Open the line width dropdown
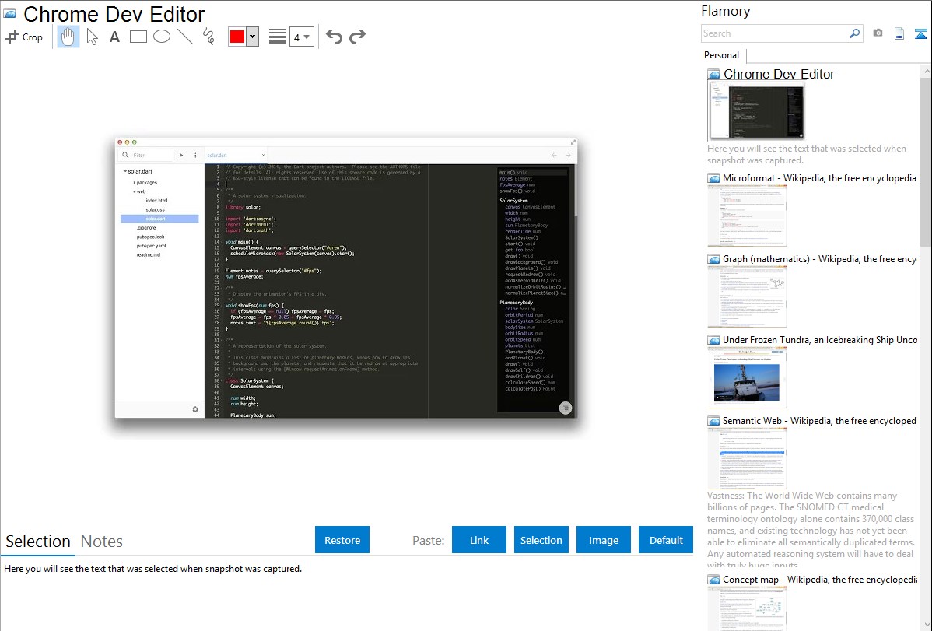 tap(301, 37)
